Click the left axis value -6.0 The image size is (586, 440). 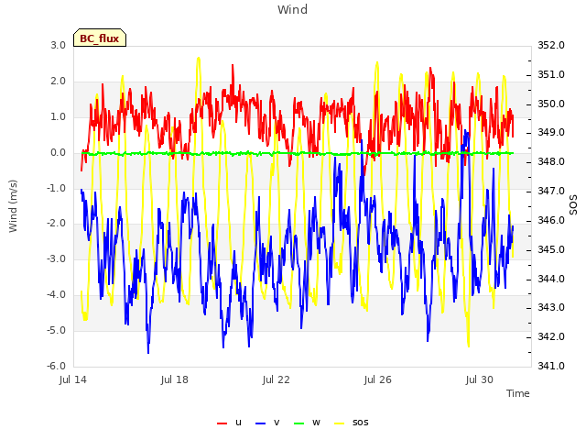(57, 366)
